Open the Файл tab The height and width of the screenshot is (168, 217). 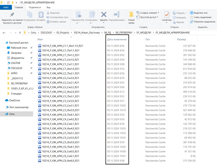(6, 7)
